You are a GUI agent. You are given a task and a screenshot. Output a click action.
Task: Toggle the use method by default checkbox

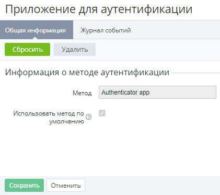pos(102,113)
